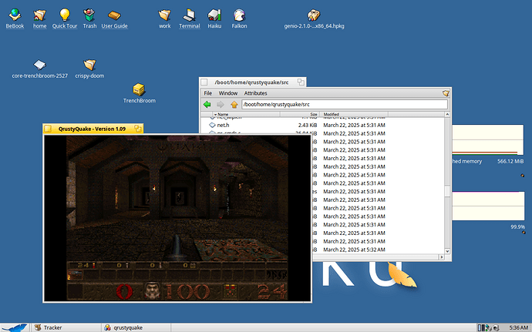Click the QrustyQuake - Version 1.09 title tab
Image resolution: width=532 pixels, height=332 pixels.
click(93, 129)
